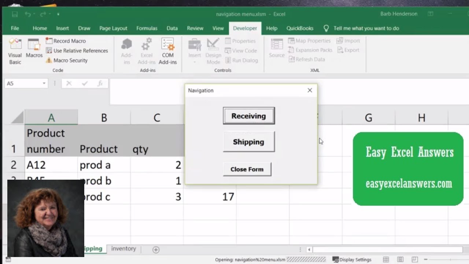Open the Visual Basic editor
Image resolution: width=469 pixels, height=264 pixels.
click(x=15, y=52)
